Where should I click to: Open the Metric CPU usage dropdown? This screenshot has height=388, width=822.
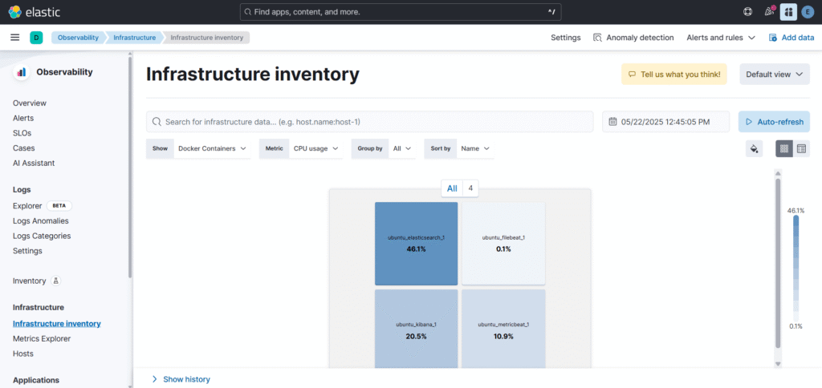point(301,149)
